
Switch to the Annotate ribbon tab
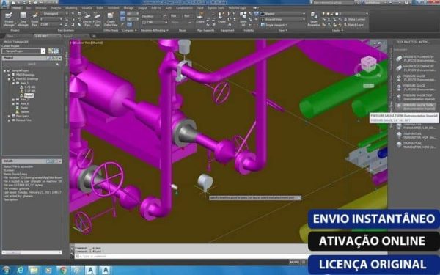point(114,8)
